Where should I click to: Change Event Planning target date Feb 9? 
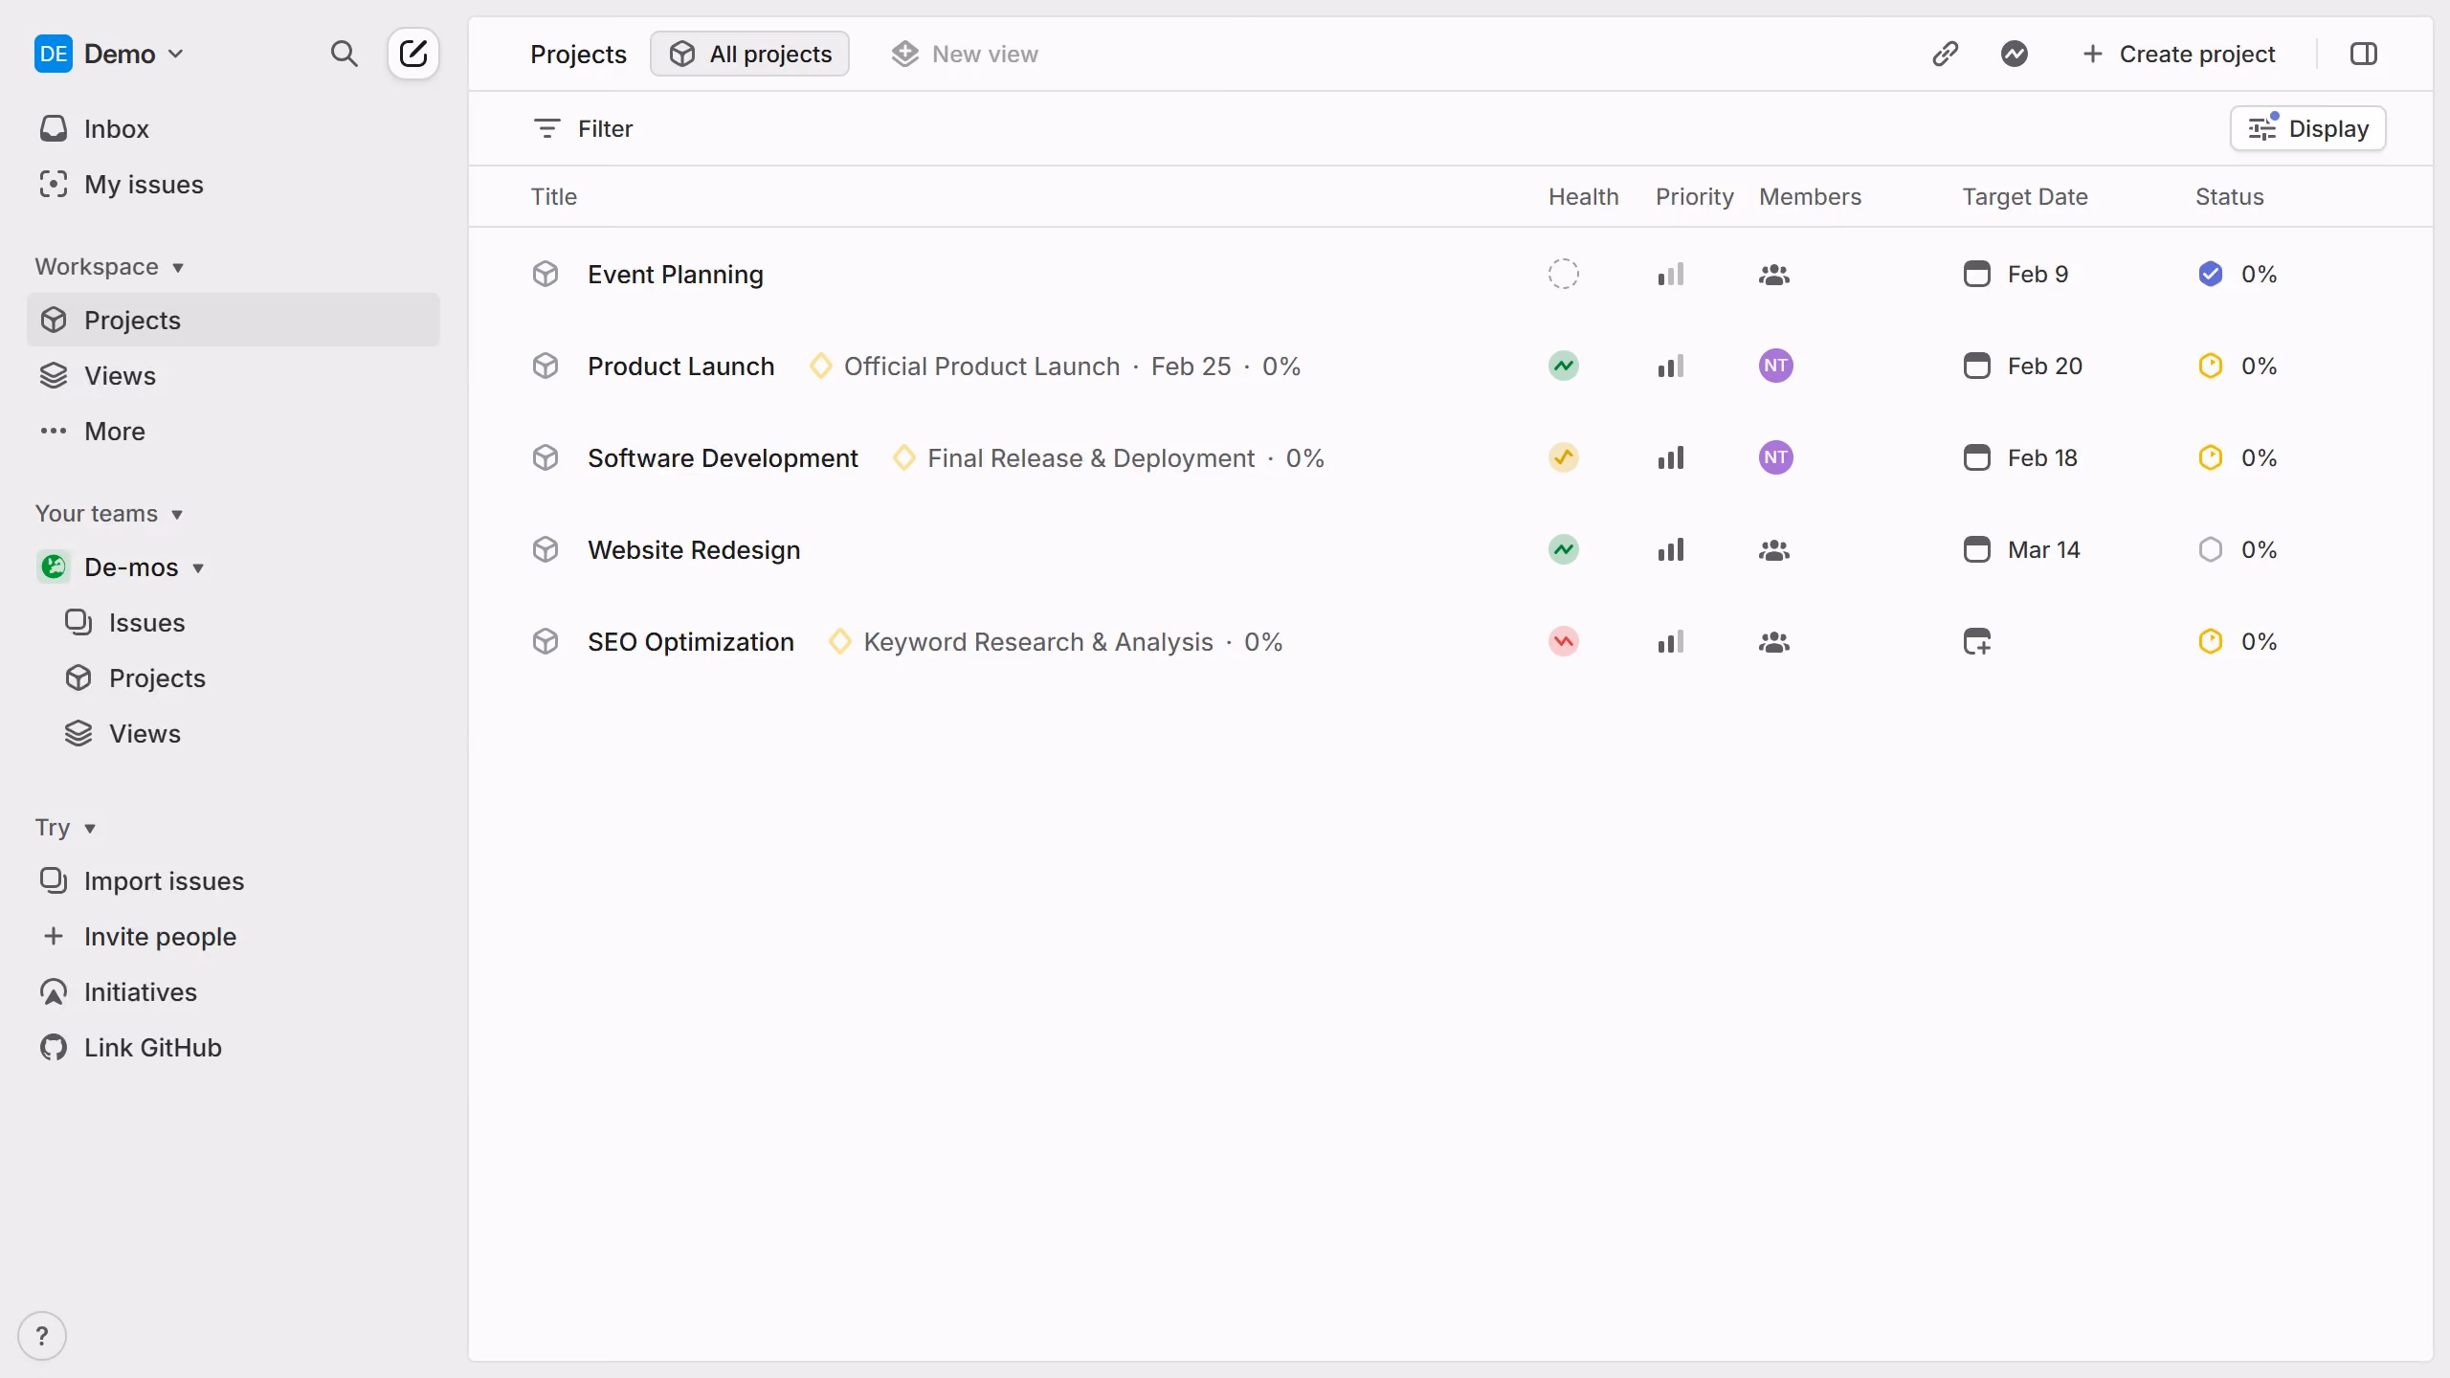click(x=2016, y=275)
